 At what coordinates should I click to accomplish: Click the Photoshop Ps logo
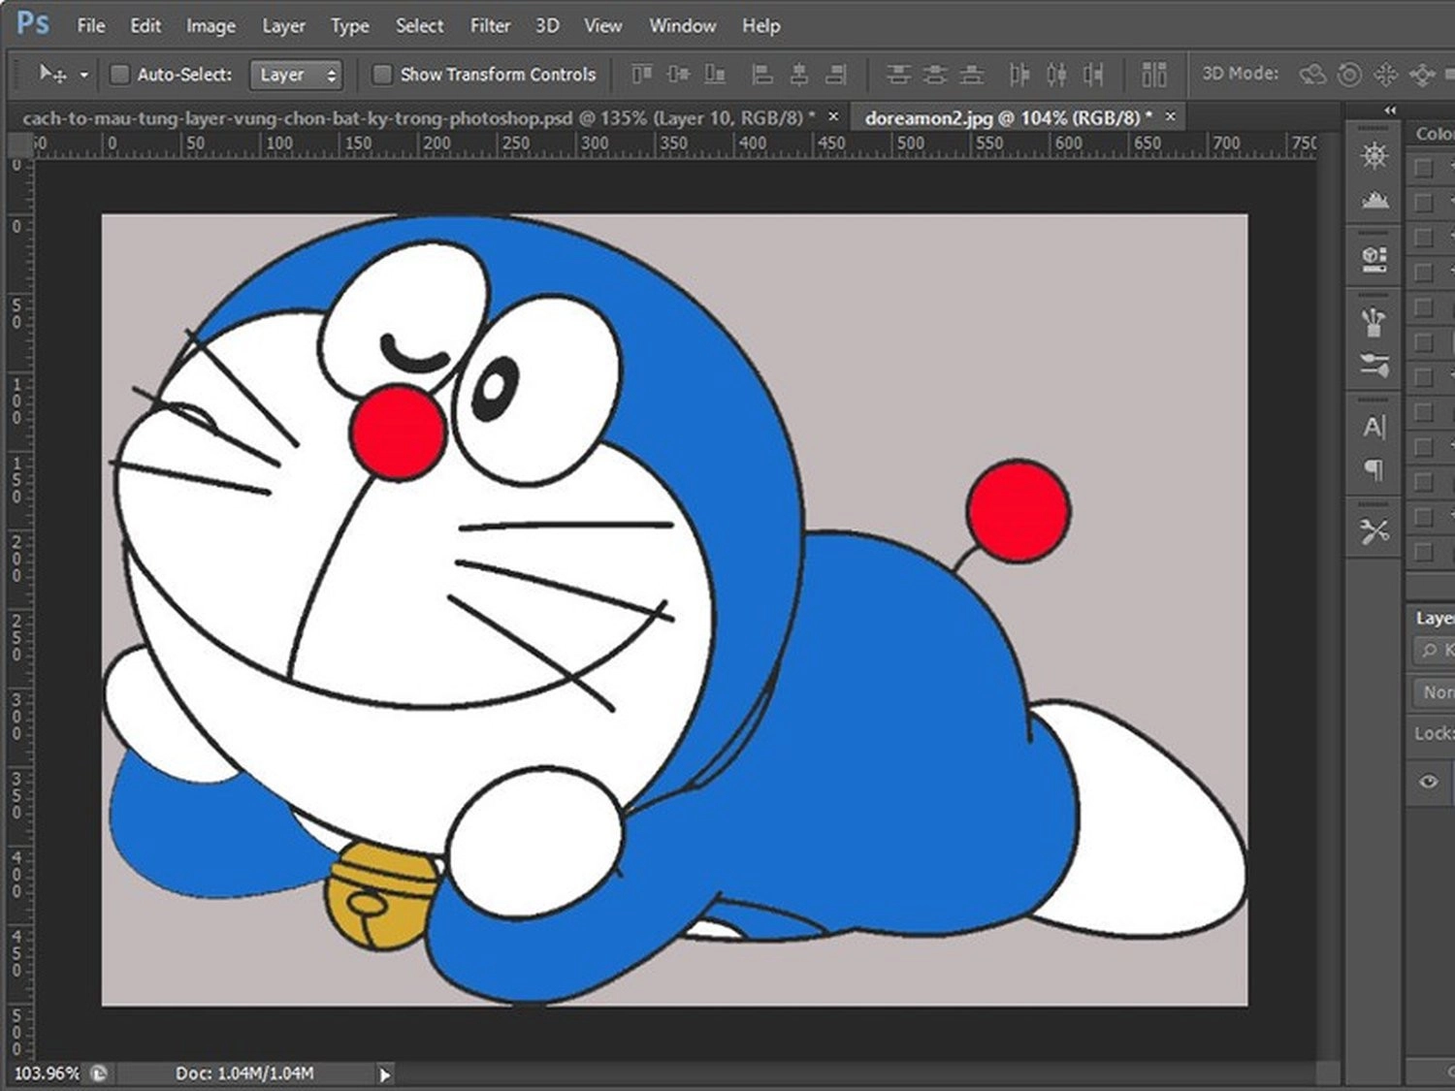[x=32, y=23]
